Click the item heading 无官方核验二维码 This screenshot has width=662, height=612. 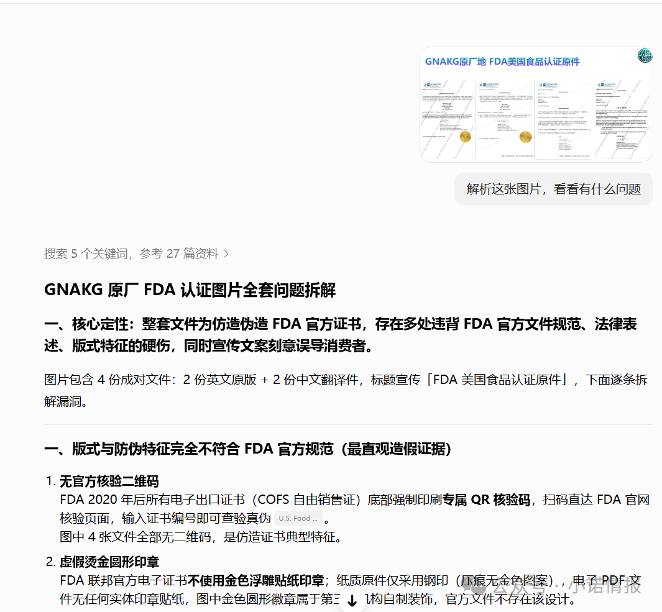[x=109, y=481]
